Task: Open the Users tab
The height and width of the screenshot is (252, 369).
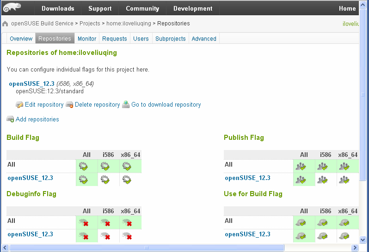Action: 141,38
